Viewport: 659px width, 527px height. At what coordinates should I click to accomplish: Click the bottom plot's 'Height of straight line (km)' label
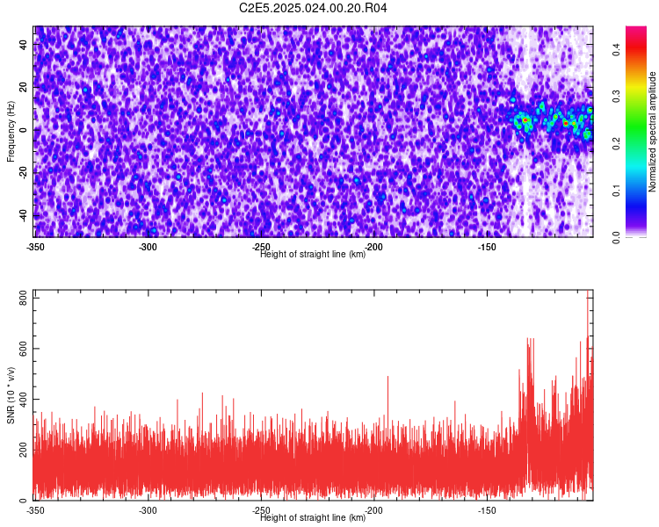pyautogui.click(x=313, y=517)
